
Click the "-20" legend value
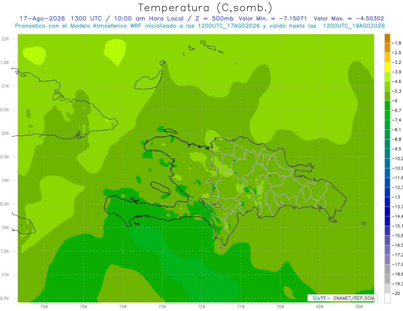click(396, 294)
